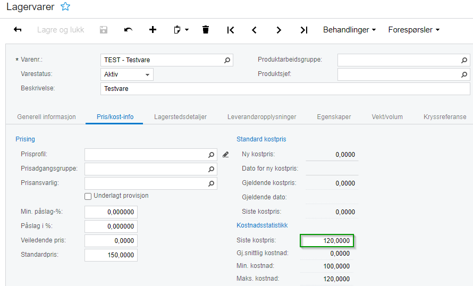Image resolution: width=473 pixels, height=286 pixels.
Task: Click the Produktsjef field
Action: (403, 74)
